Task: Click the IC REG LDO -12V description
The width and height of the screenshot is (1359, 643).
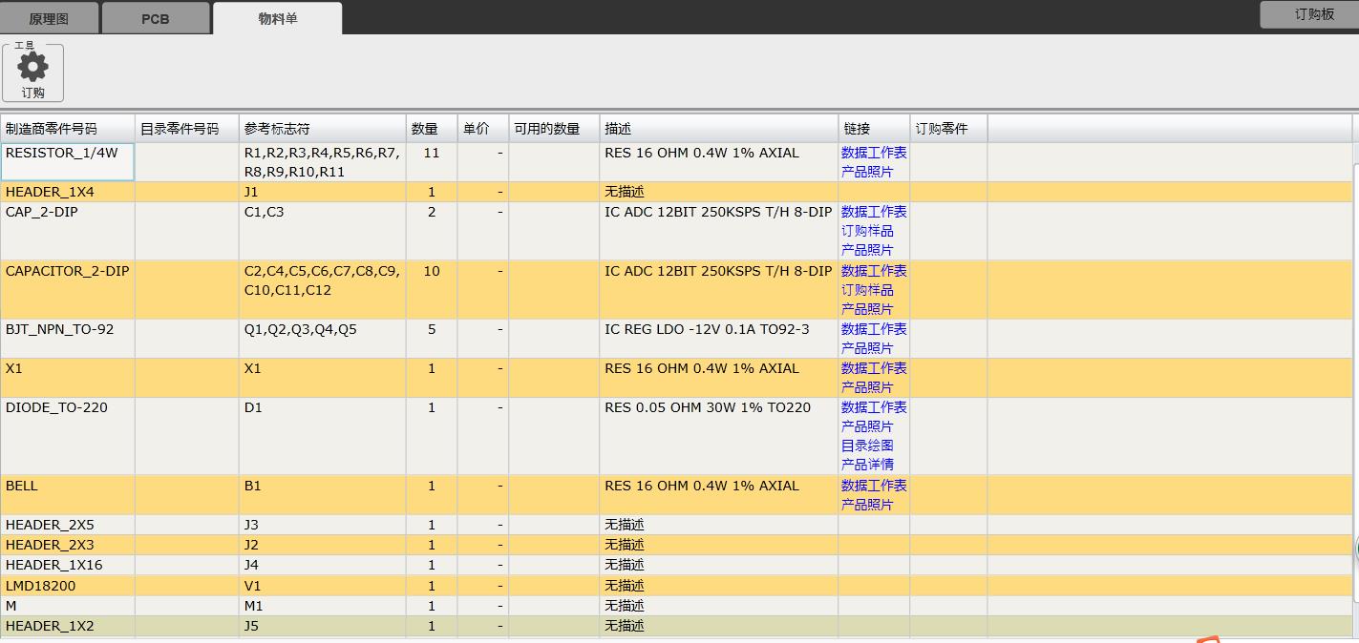Action: 707,329
